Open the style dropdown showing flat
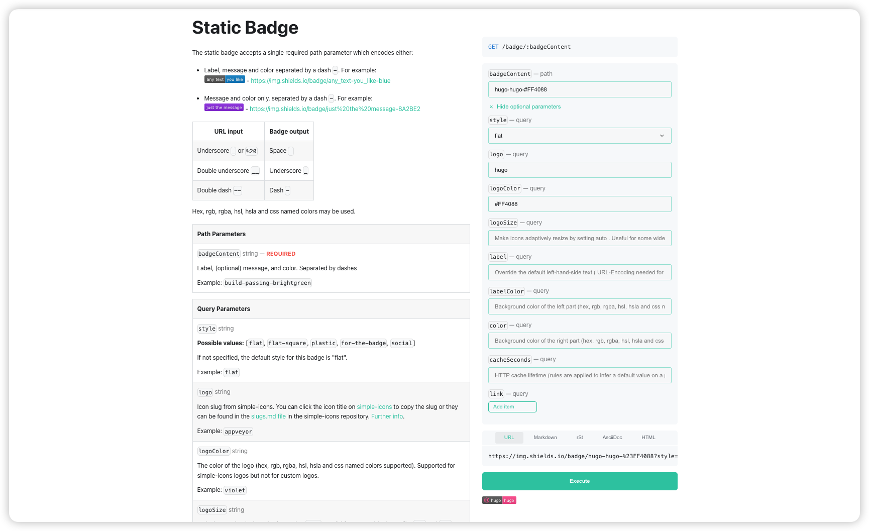 579,136
